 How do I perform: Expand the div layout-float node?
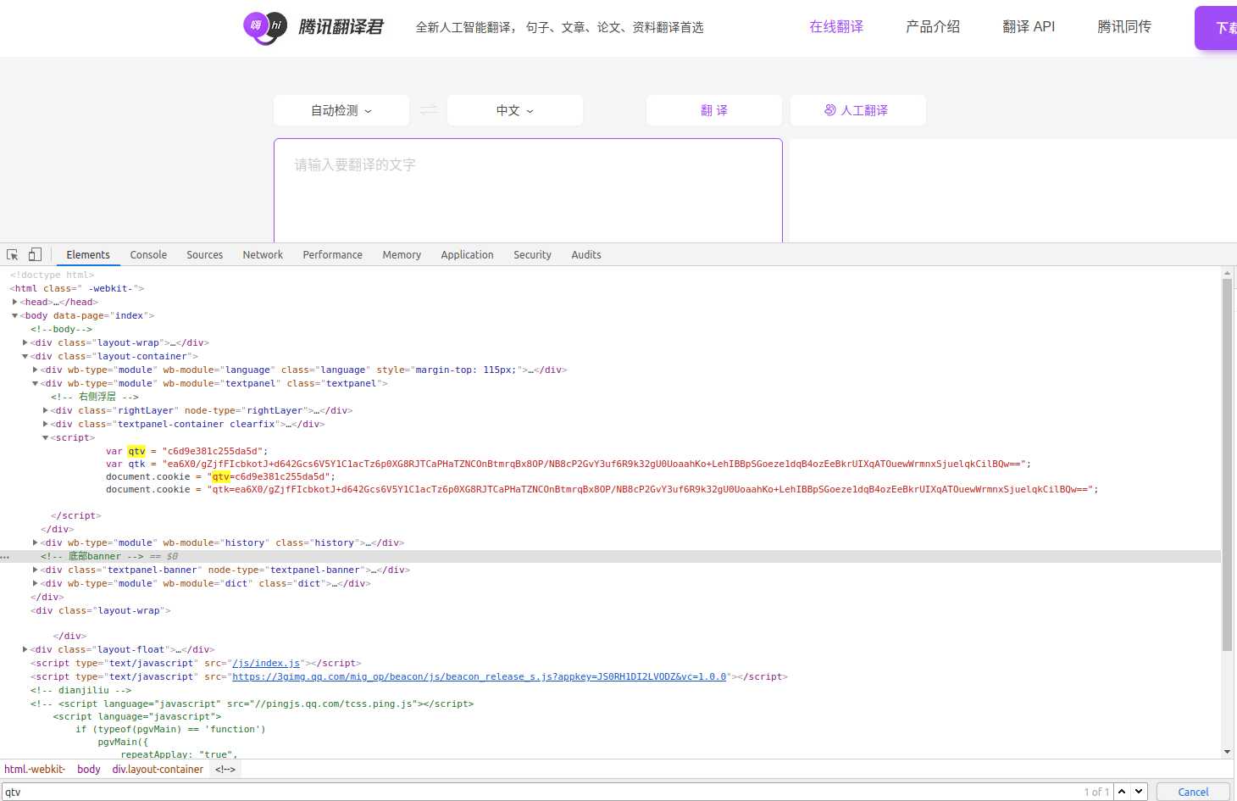click(25, 649)
